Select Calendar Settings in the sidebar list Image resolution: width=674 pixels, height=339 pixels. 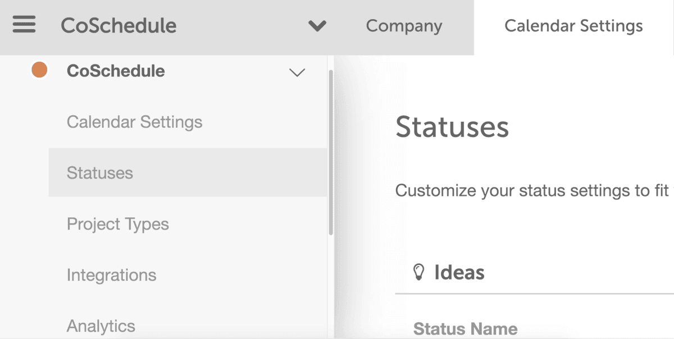pyautogui.click(x=134, y=122)
